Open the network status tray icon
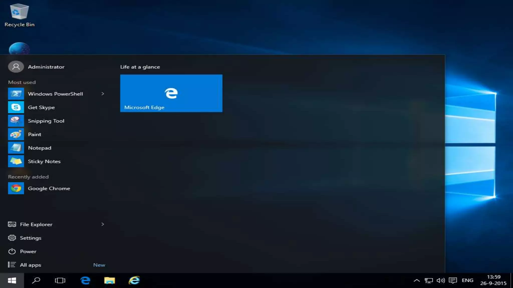 point(429,280)
